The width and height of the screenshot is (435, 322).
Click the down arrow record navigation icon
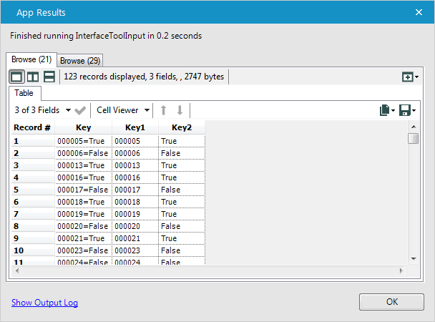click(x=180, y=110)
